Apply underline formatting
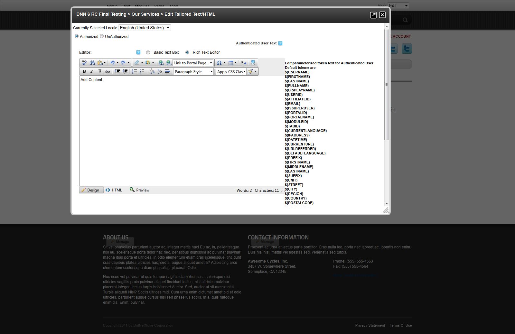Image resolution: width=515 pixels, height=334 pixels. [100, 71]
